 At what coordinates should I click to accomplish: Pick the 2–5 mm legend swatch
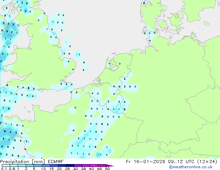click(30, 165)
